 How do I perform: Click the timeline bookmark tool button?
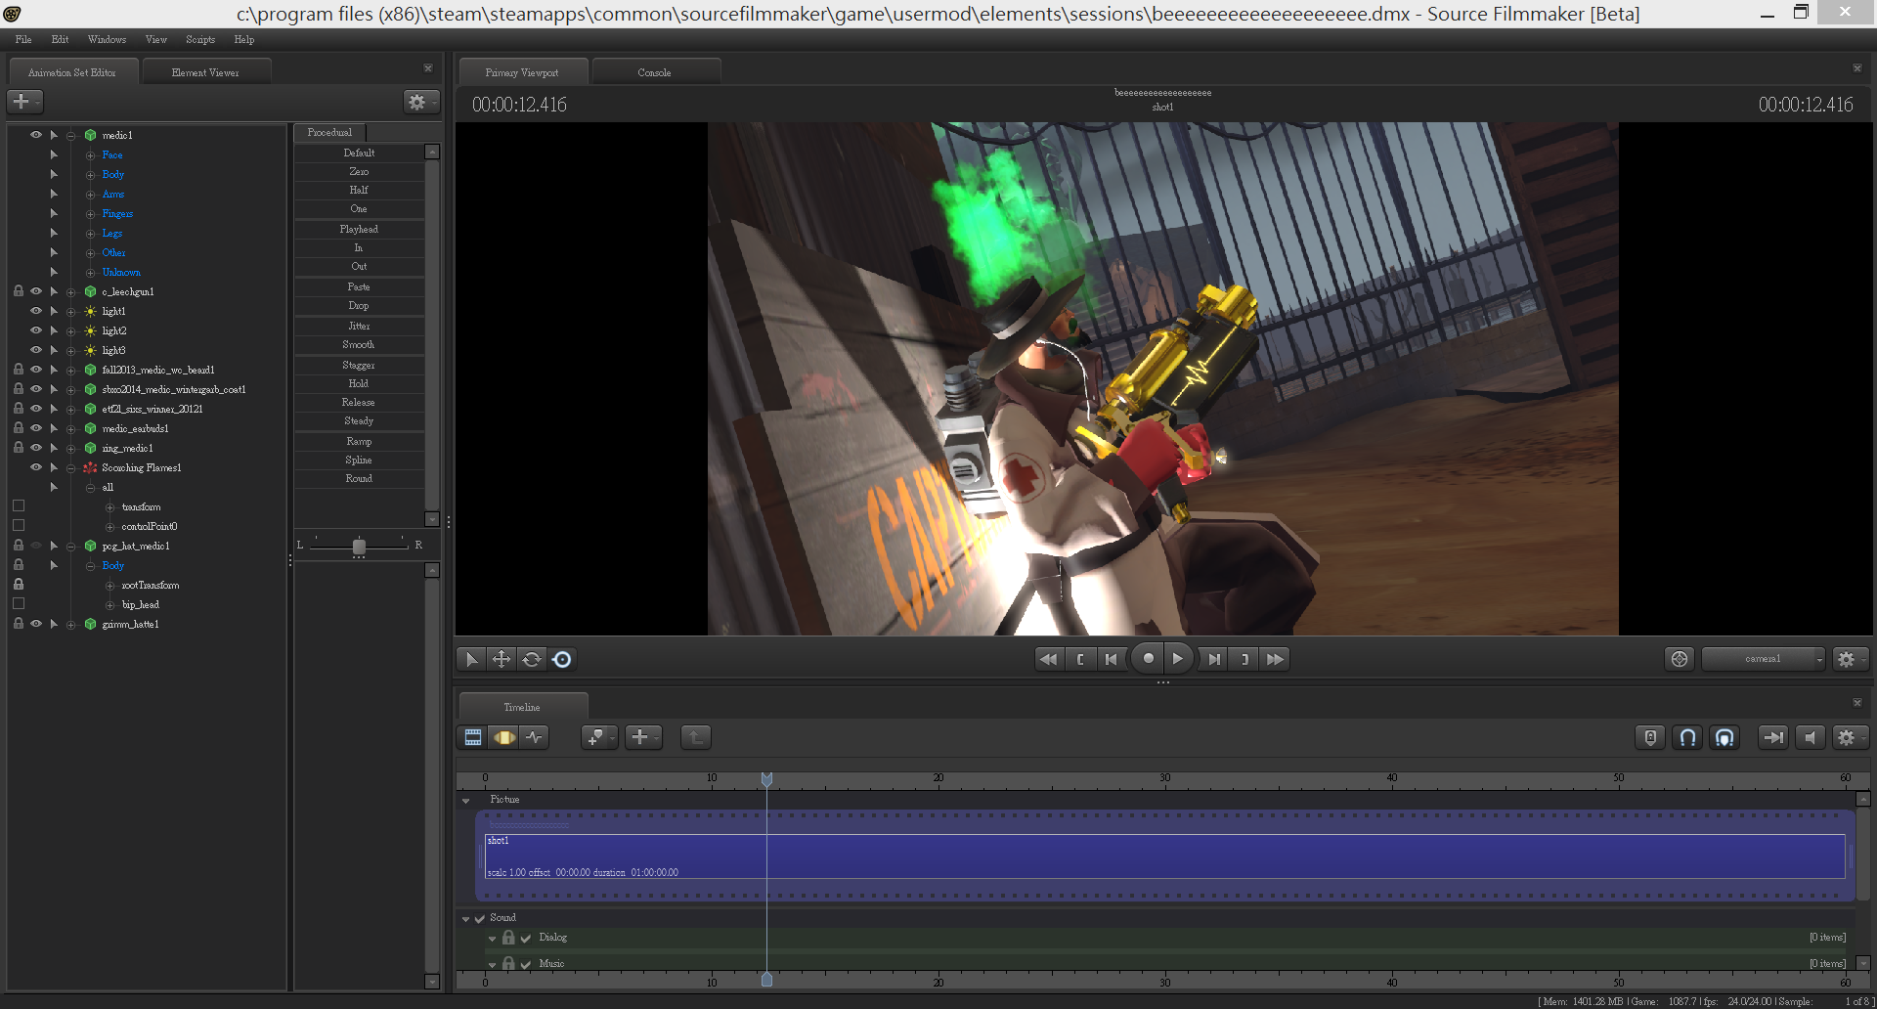598,737
